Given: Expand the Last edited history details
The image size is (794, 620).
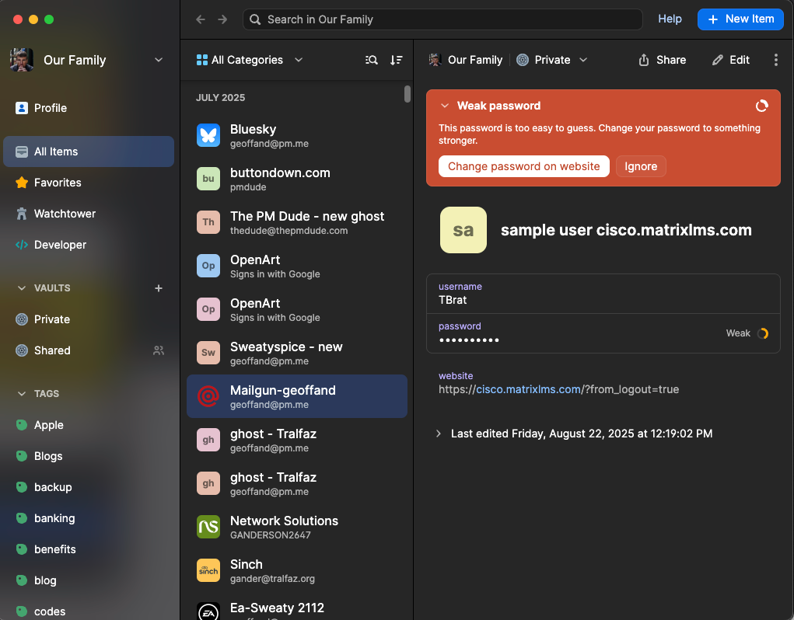Looking at the screenshot, I should coord(439,434).
